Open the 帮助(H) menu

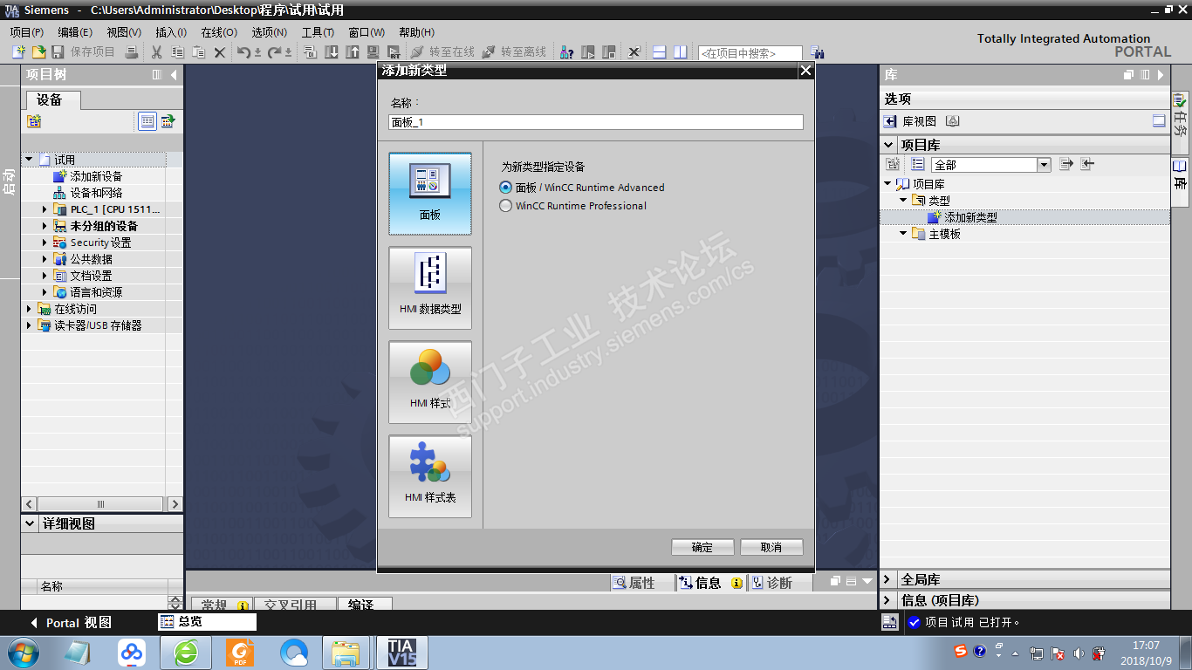coord(417,32)
